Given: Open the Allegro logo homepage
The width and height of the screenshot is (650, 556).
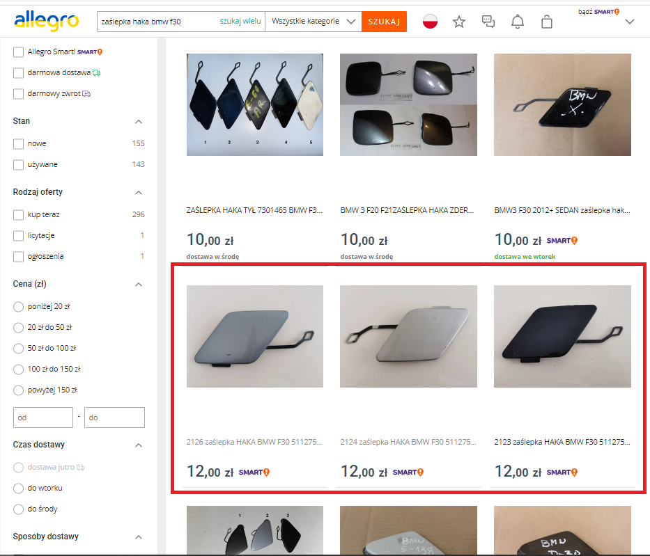Looking at the screenshot, I should 47,21.
